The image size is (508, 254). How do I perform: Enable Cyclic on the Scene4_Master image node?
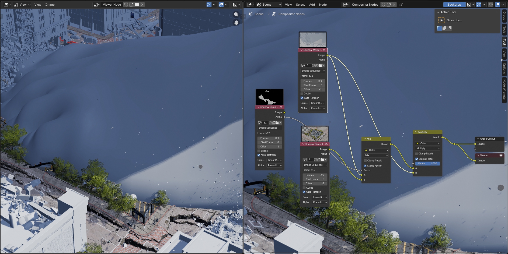(302, 94)
